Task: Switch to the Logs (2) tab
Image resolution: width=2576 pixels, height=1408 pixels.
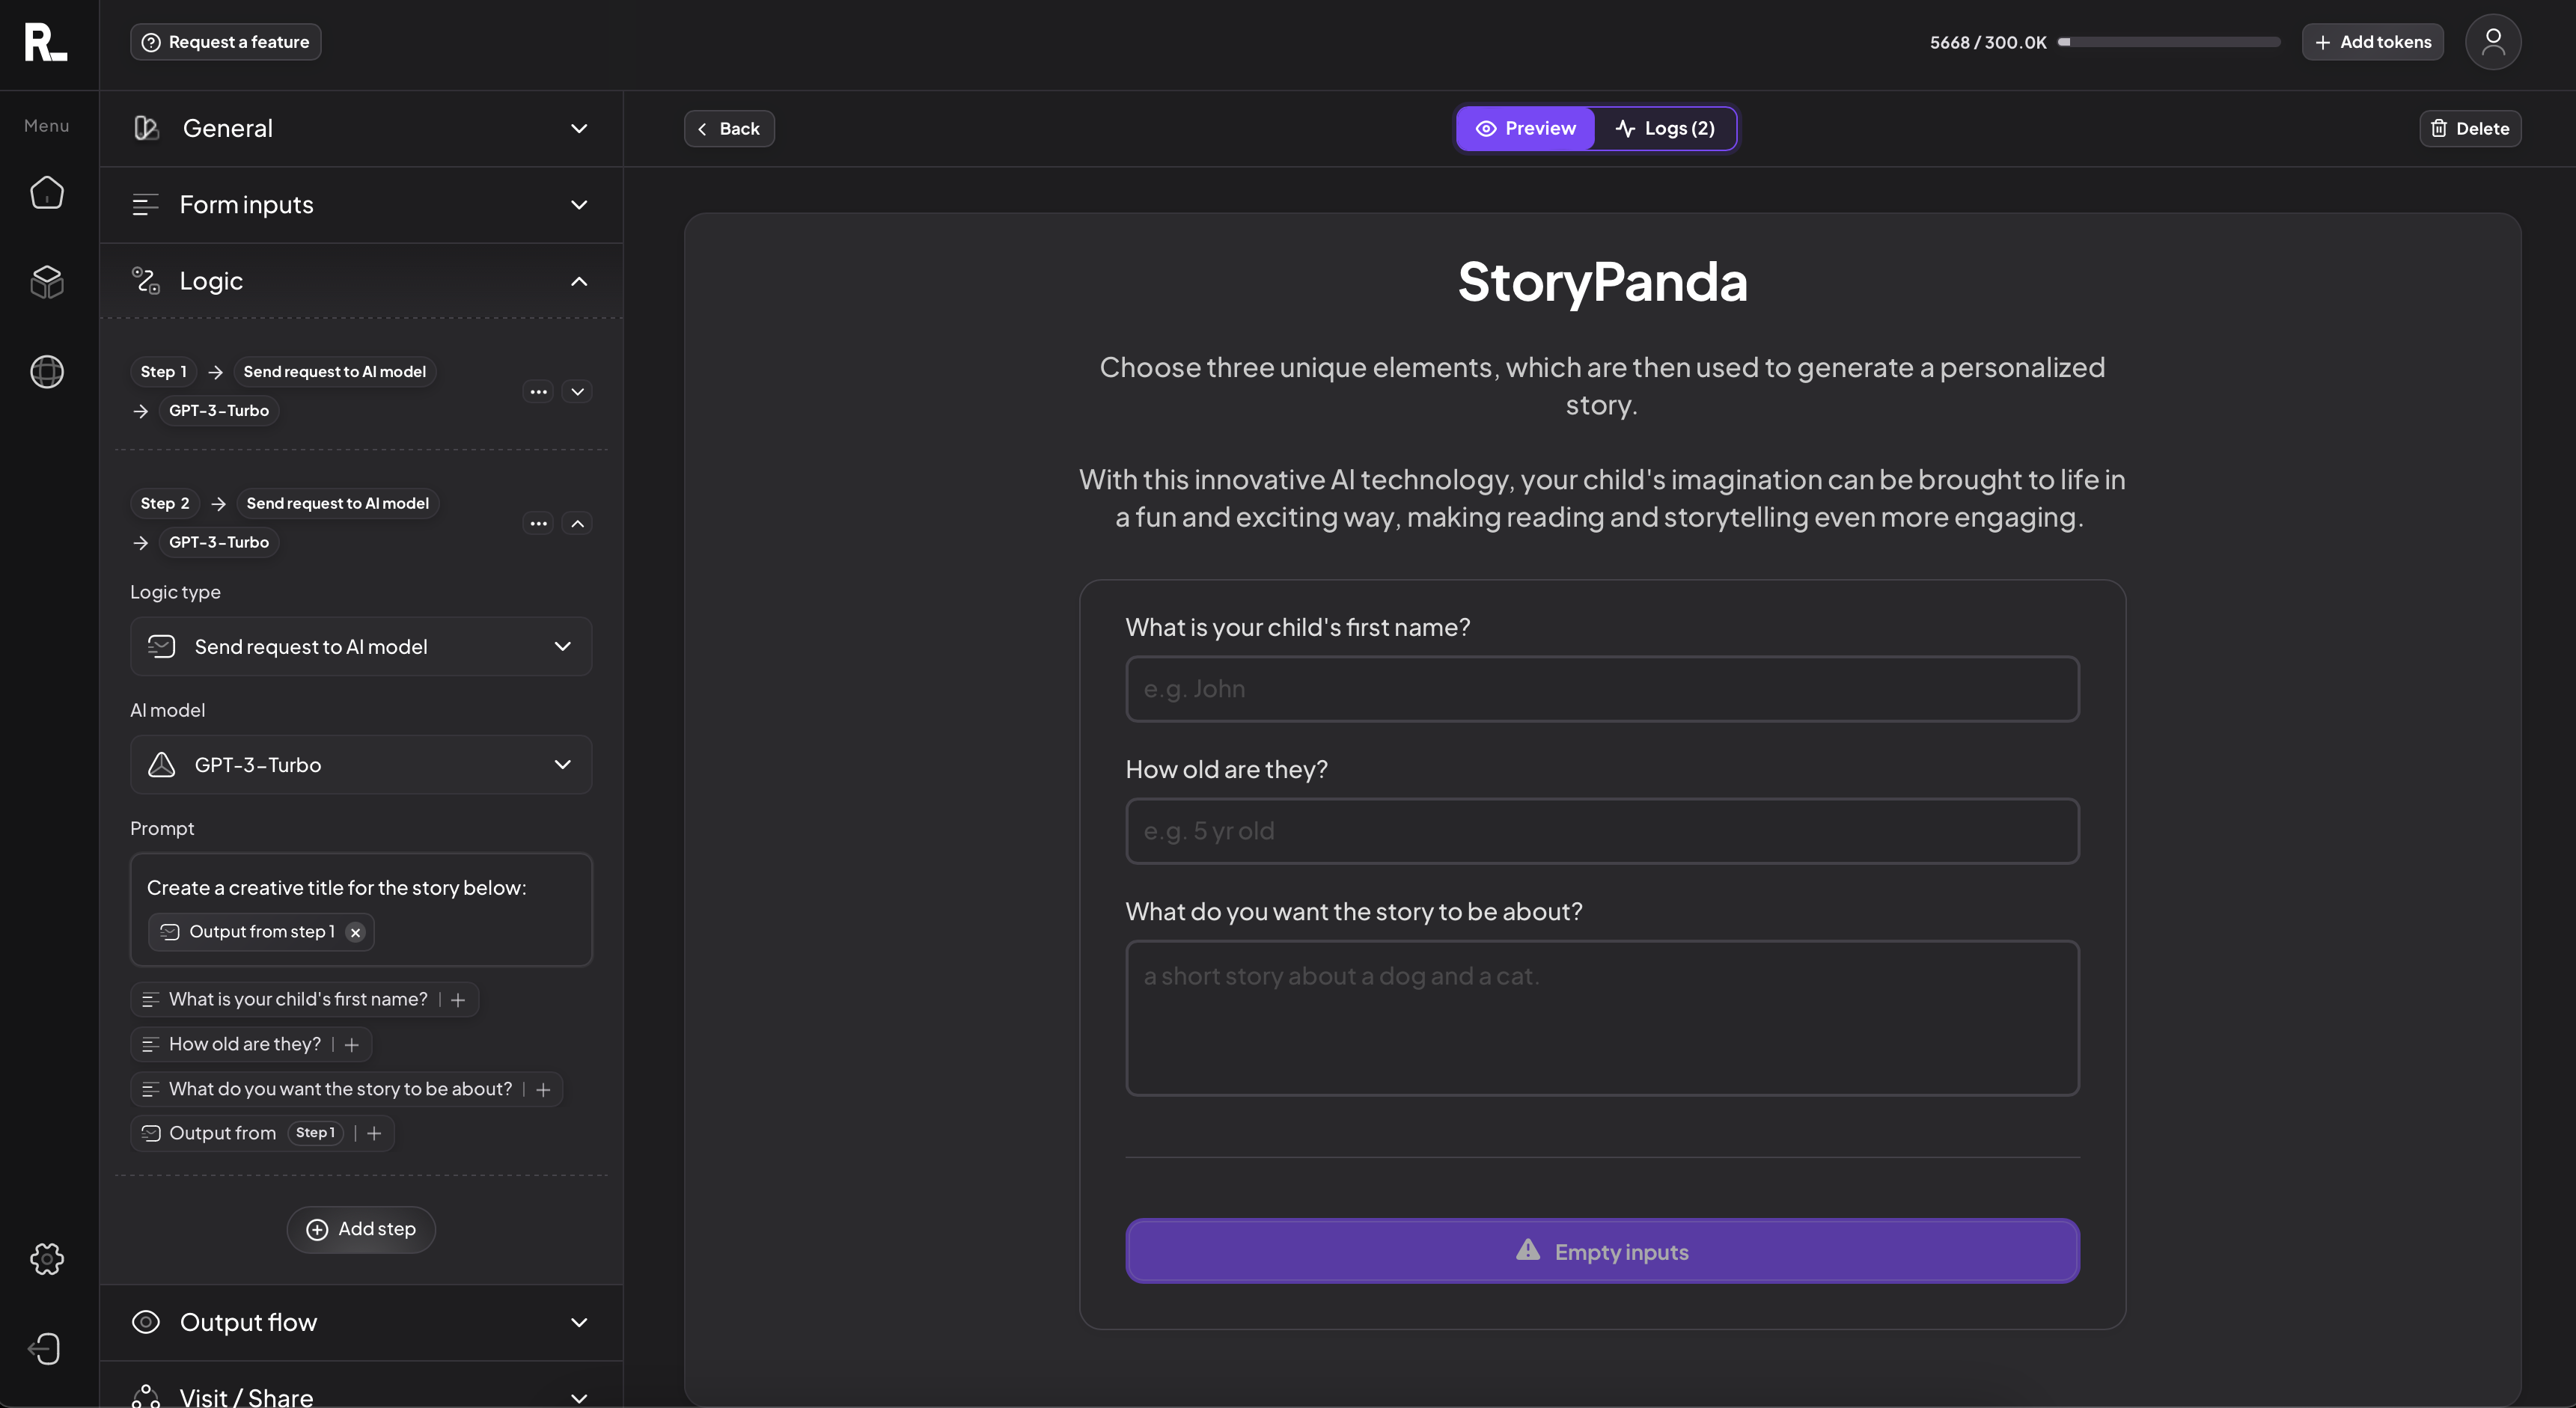Action: 1665,128
